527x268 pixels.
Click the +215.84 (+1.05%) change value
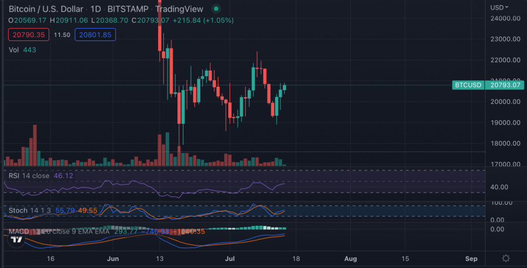(203, 20)
